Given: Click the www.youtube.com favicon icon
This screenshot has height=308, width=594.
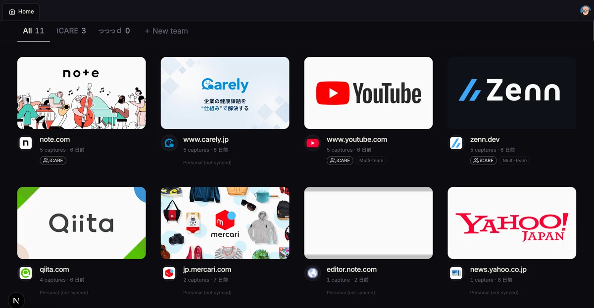Looking at the screenshot, I should (x=312, y=143).
